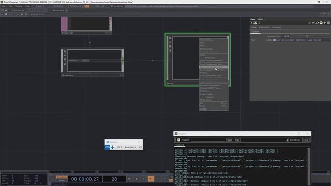Screen dimensions: 331x186
Task: Toggle the circle flag on base1 node
Action: tap(170, 38)
